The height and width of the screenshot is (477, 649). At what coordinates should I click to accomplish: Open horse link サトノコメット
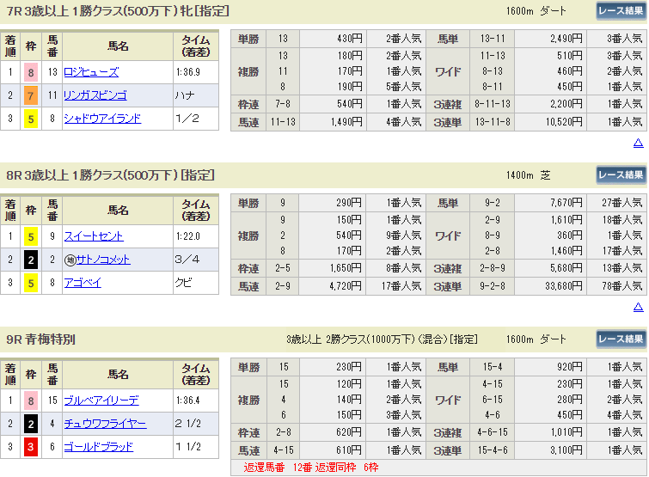103,260
